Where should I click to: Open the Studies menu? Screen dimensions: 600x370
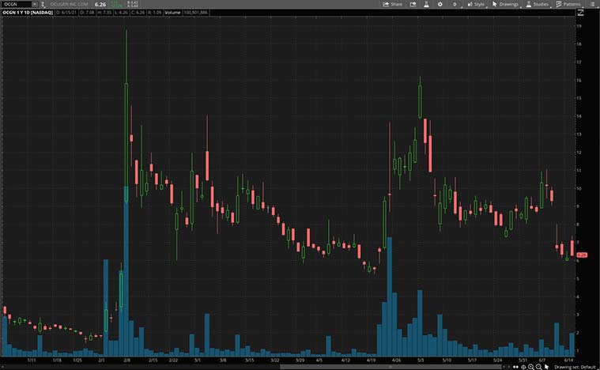pyautogui.click(x=538, y=4)
